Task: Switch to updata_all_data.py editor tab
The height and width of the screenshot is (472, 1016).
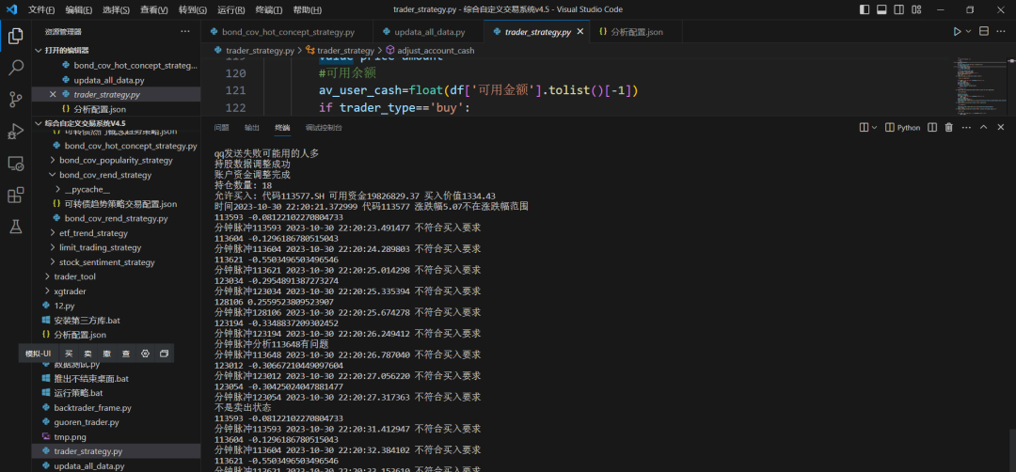Action: pyautogui.click(x=428, y=32)
